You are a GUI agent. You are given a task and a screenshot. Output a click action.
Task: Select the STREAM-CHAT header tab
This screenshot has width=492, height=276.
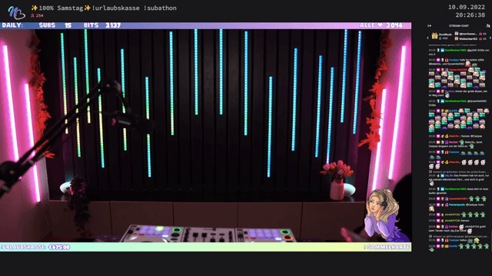[x=459, y=25]
